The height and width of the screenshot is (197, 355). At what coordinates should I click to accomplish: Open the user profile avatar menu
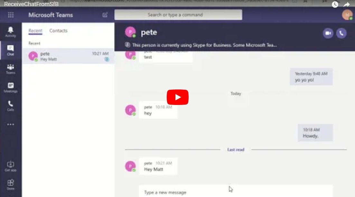347,15
